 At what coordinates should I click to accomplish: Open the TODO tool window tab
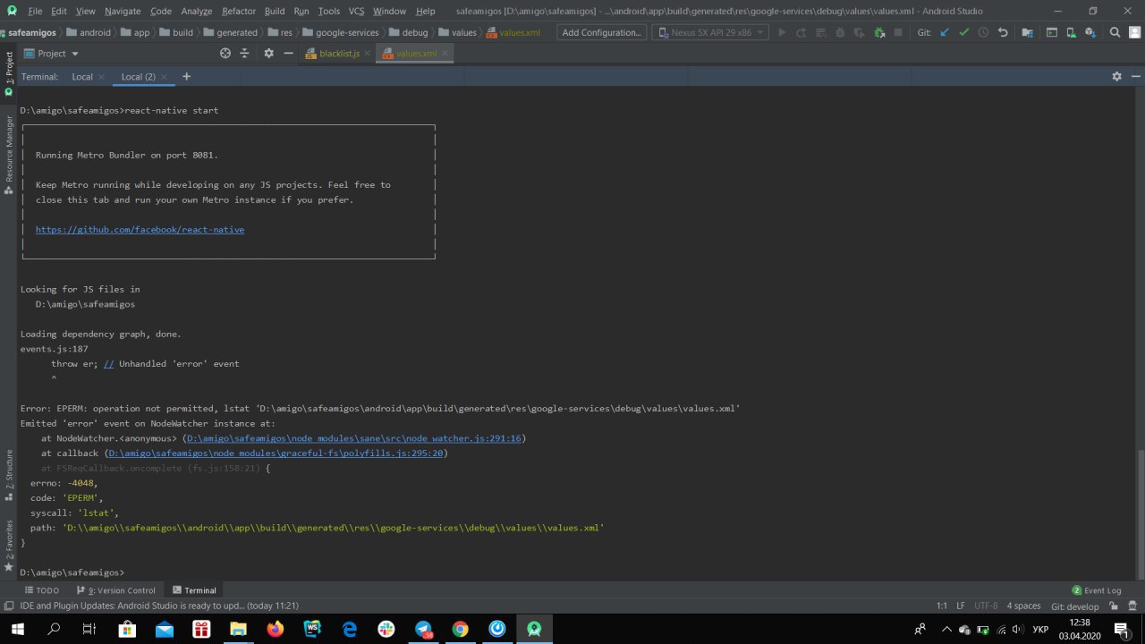pos(41,590)
